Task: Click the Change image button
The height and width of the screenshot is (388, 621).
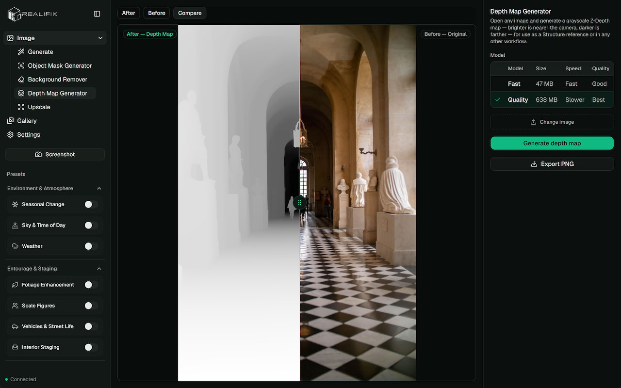Action: coord(552,122)
